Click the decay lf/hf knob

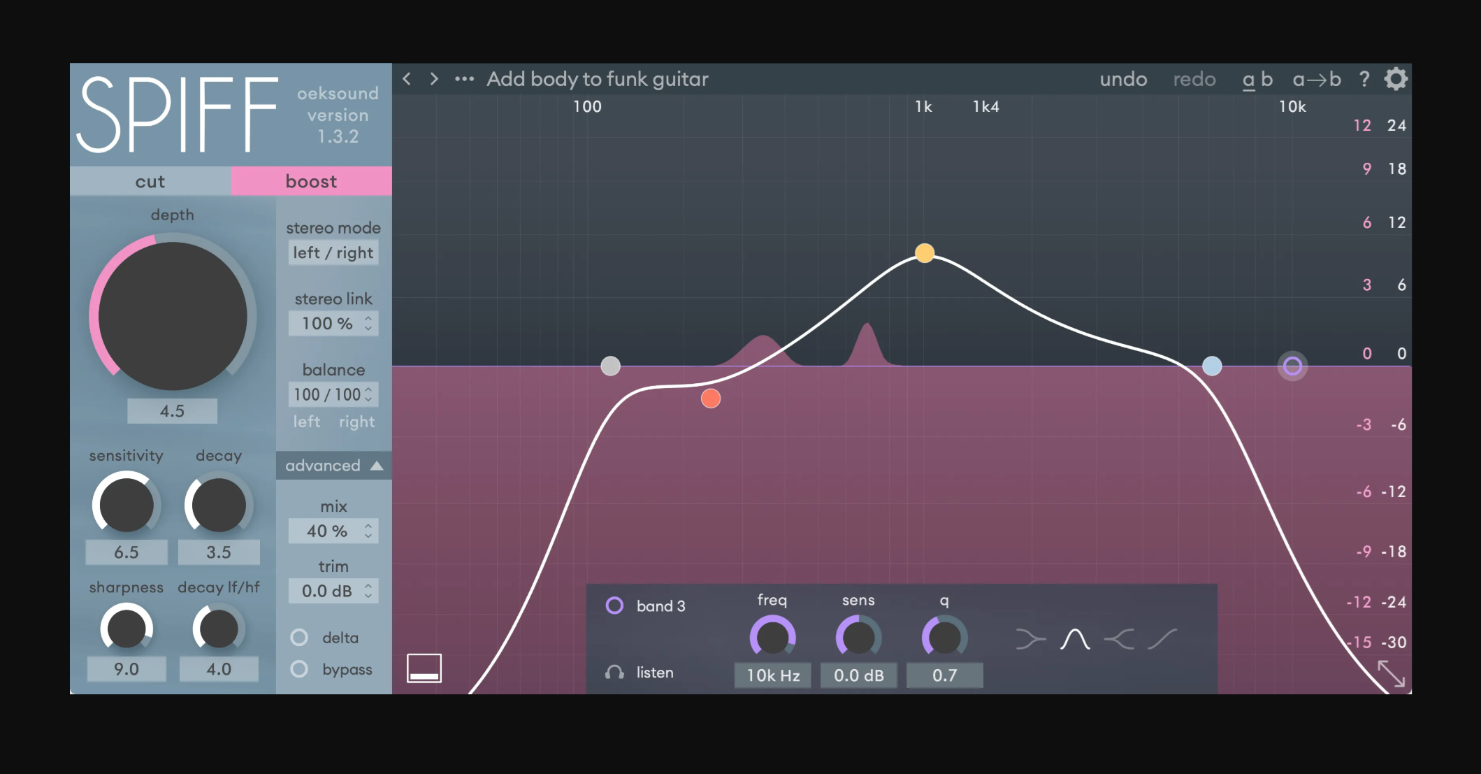218,628
